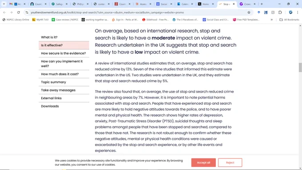Open the blue round profile icon

coord(290,12)
